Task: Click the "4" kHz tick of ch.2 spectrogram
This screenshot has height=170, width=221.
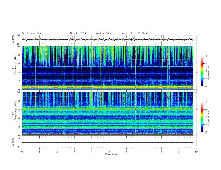Action: 20,118
